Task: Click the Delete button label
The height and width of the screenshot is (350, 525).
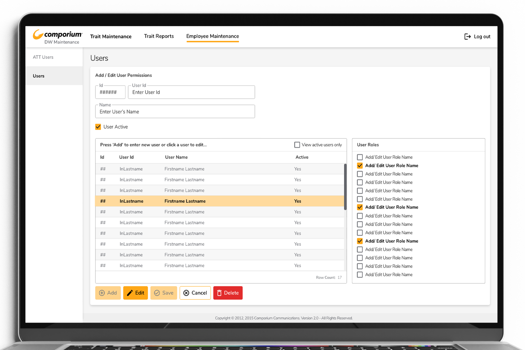Action: 231,293
